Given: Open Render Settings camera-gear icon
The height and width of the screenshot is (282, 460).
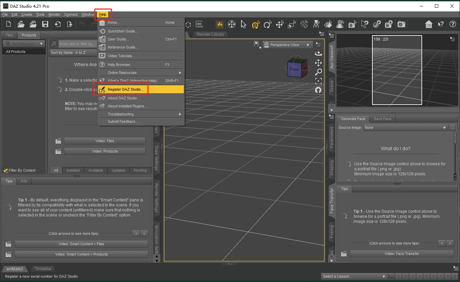Looking at the screenshot, I should point(389,24).
